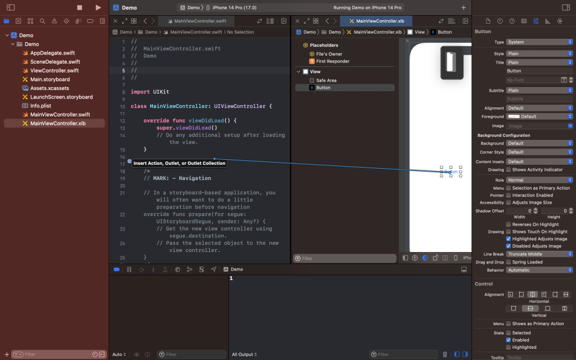
Task: Select iPhone 14 Pro run destination
Action: pos(231,7)
